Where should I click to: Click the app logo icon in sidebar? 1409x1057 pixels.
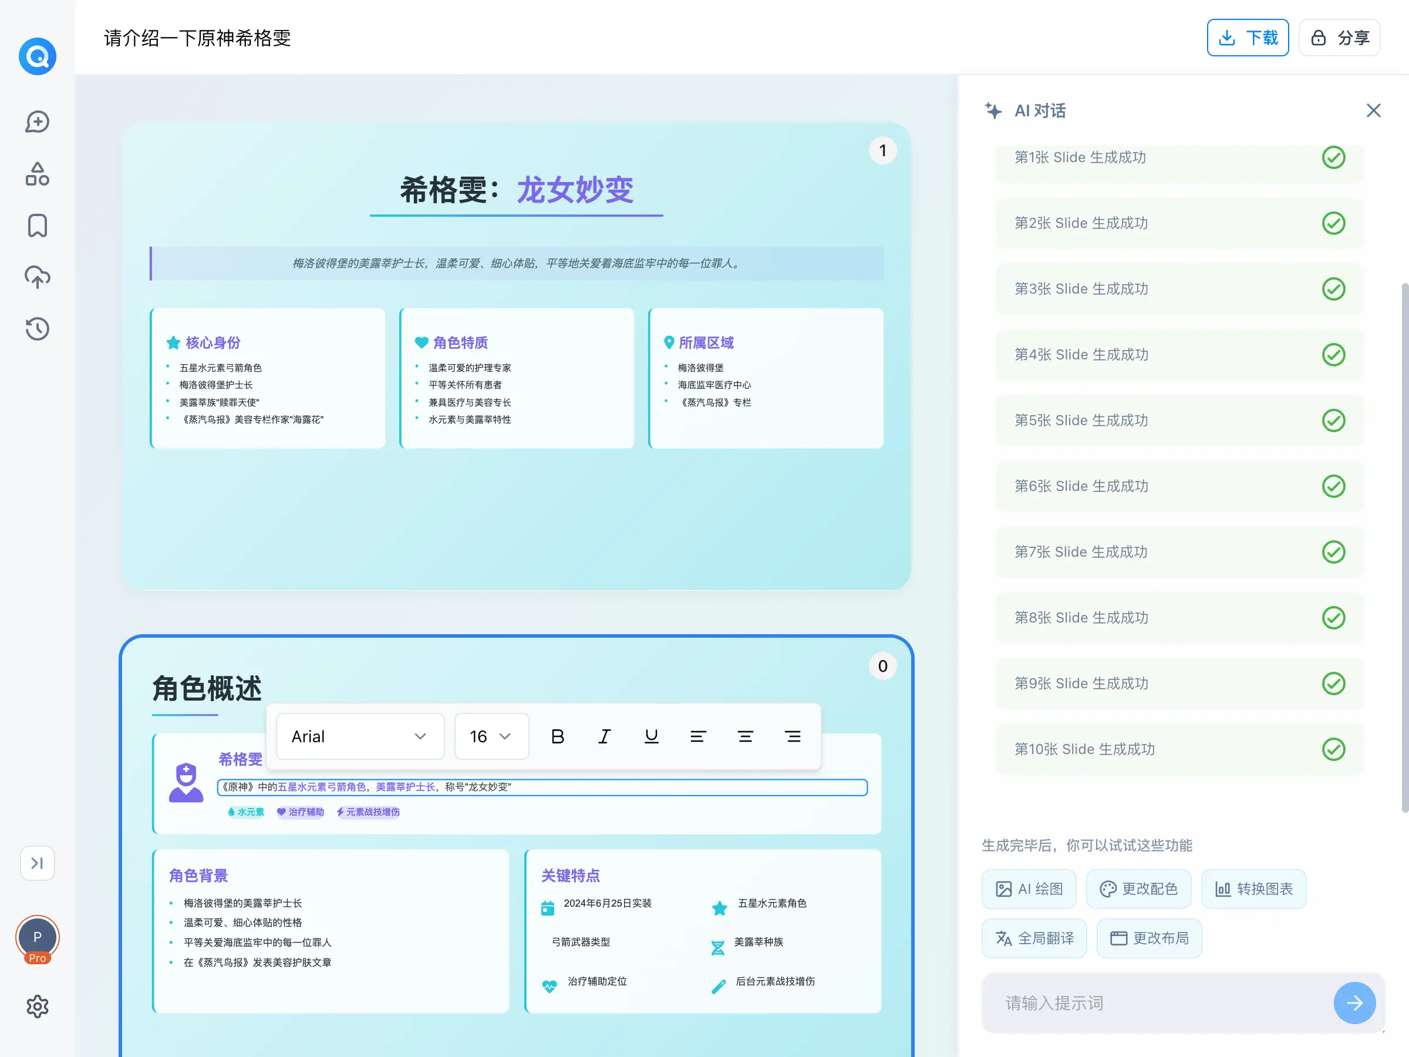38,56
